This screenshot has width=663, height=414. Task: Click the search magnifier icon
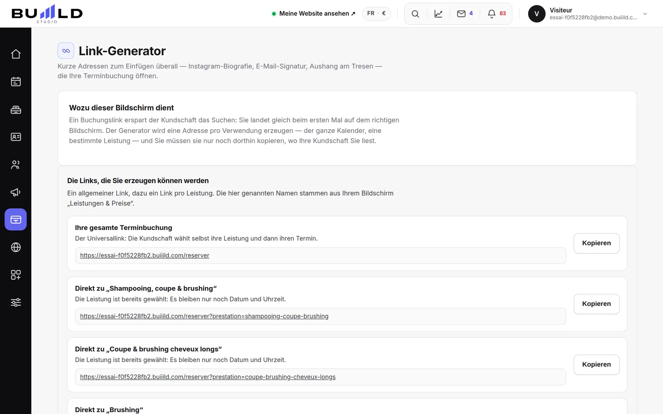point(415,14)
